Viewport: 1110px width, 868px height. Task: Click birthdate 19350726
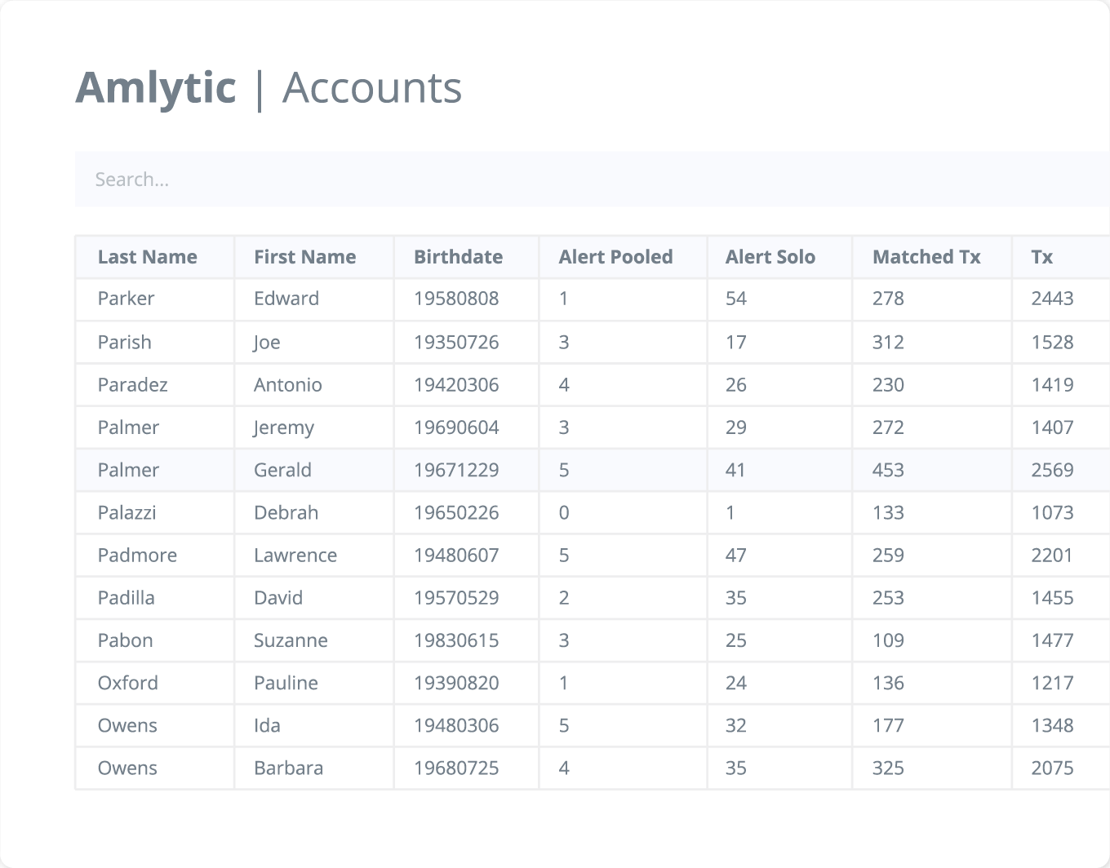click(456, 342)
